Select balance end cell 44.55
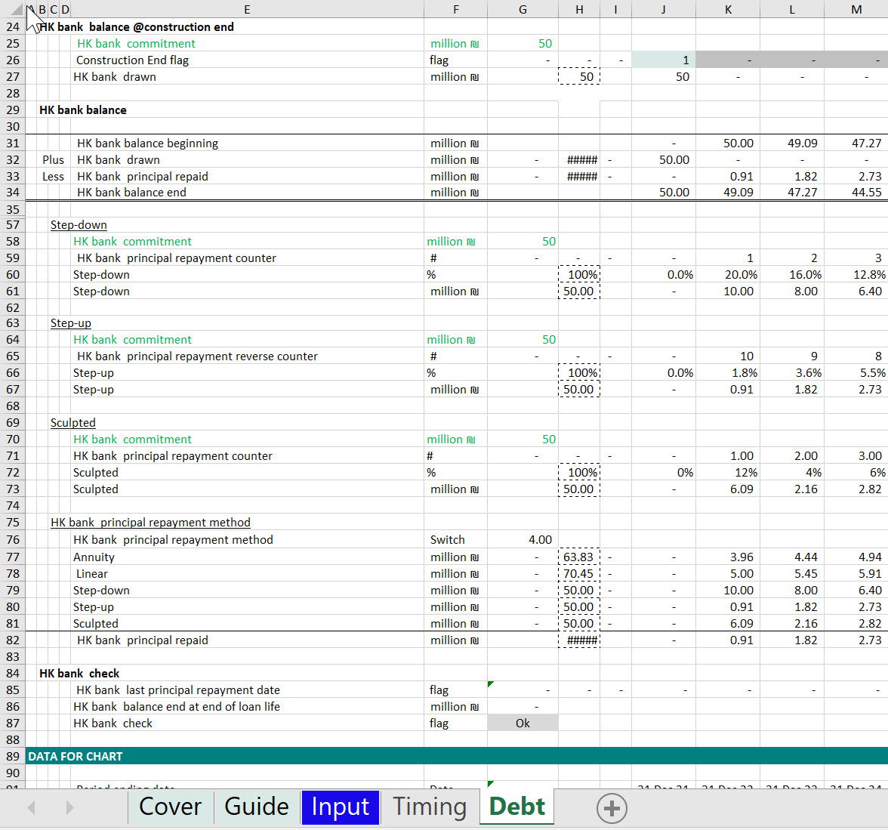 (x=856, y=193)
